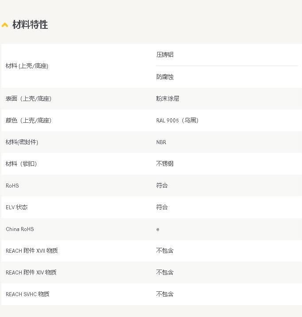Click the NBR value
The height and width of the screenshot is (317, 302).
161,142
